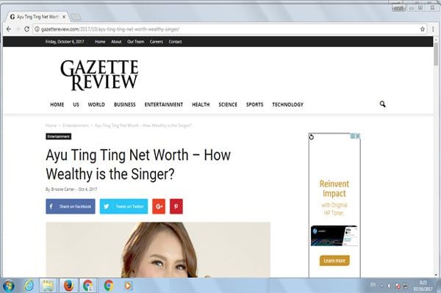Select the Ayu Ting Ting Net Worth tab
Image resolution: width=441 pixels, height=293 pixels.
tap(37, 17)
